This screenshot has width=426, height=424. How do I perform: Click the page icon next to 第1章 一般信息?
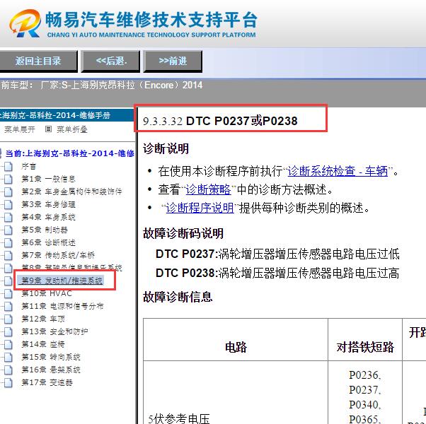point(8,179)
